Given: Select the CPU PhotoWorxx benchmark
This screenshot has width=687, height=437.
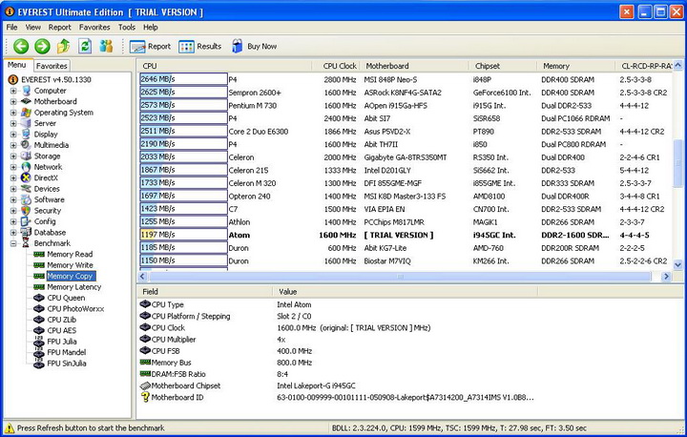Looking at the screenshot, I should tap(75, 309).
